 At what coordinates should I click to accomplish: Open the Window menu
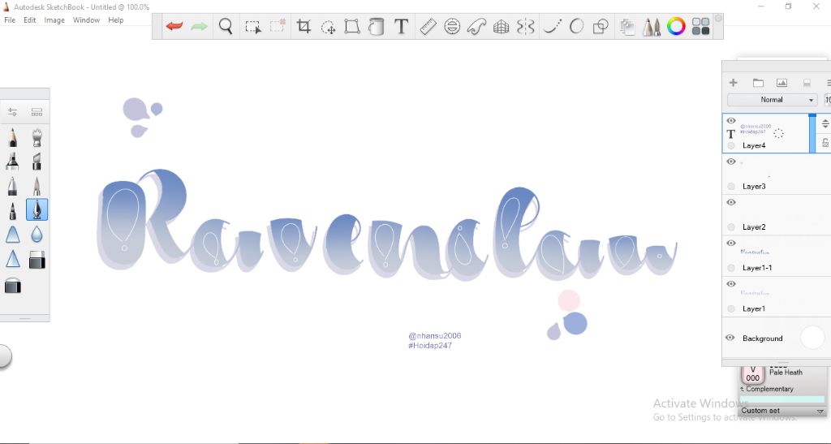(86, 20)
